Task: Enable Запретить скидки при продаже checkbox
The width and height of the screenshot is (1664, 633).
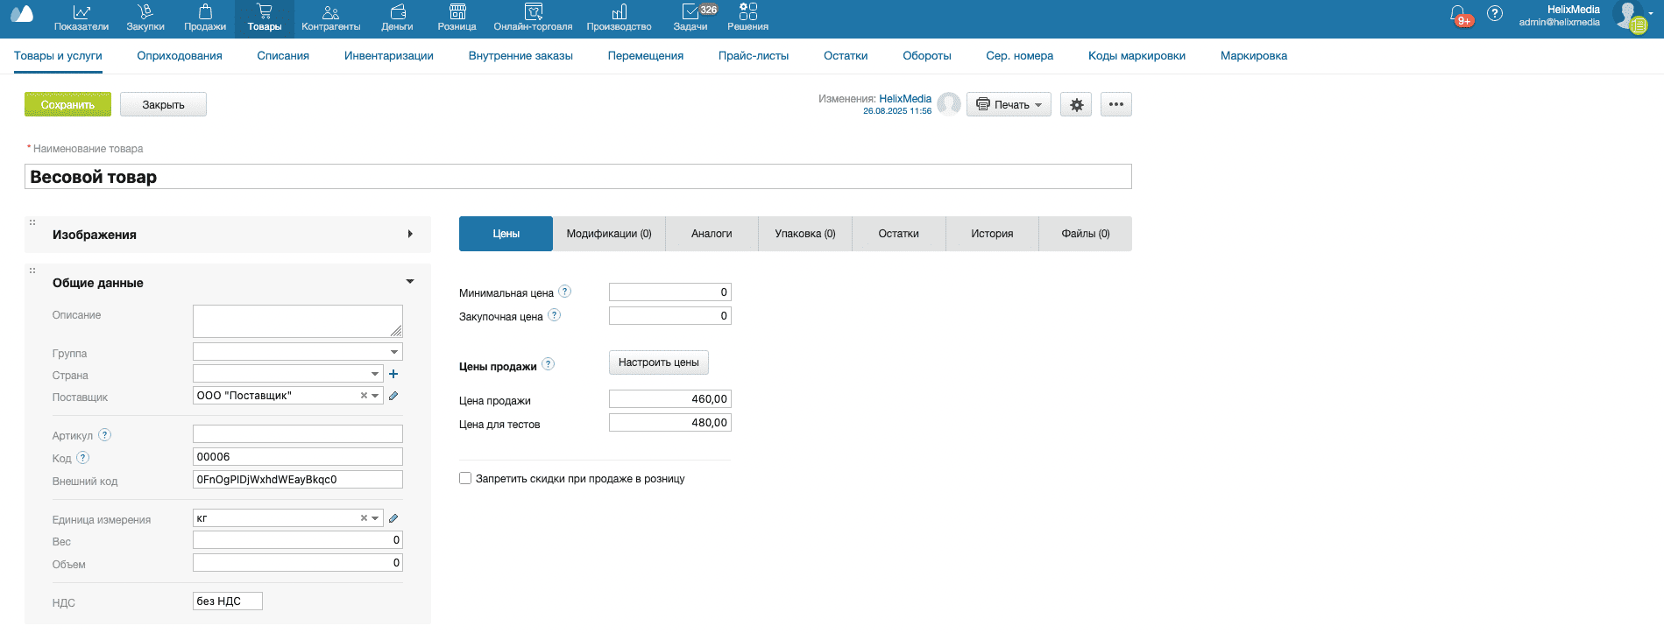Action: coord(465,478)
